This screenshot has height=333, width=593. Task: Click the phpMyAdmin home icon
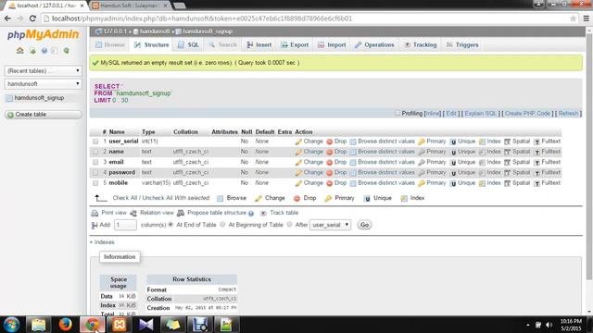19,51
